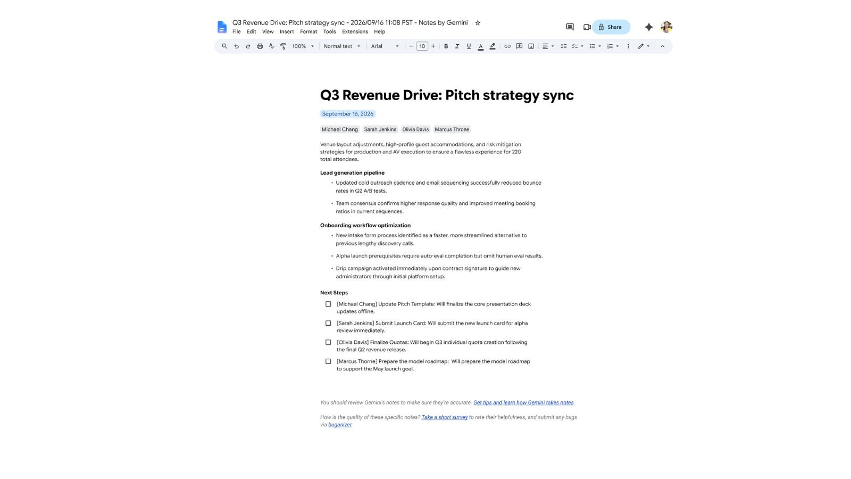Open text alignment dropdown

point(548,46)
